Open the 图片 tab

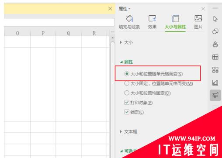tap(198, 22)
